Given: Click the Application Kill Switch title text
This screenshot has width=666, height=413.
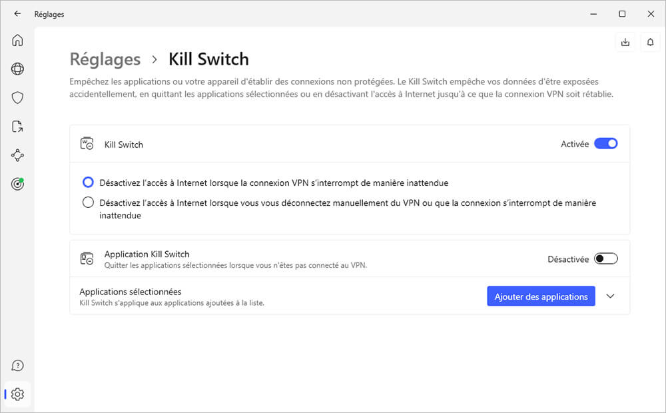Looking at the screenshot, I should 147,254.
